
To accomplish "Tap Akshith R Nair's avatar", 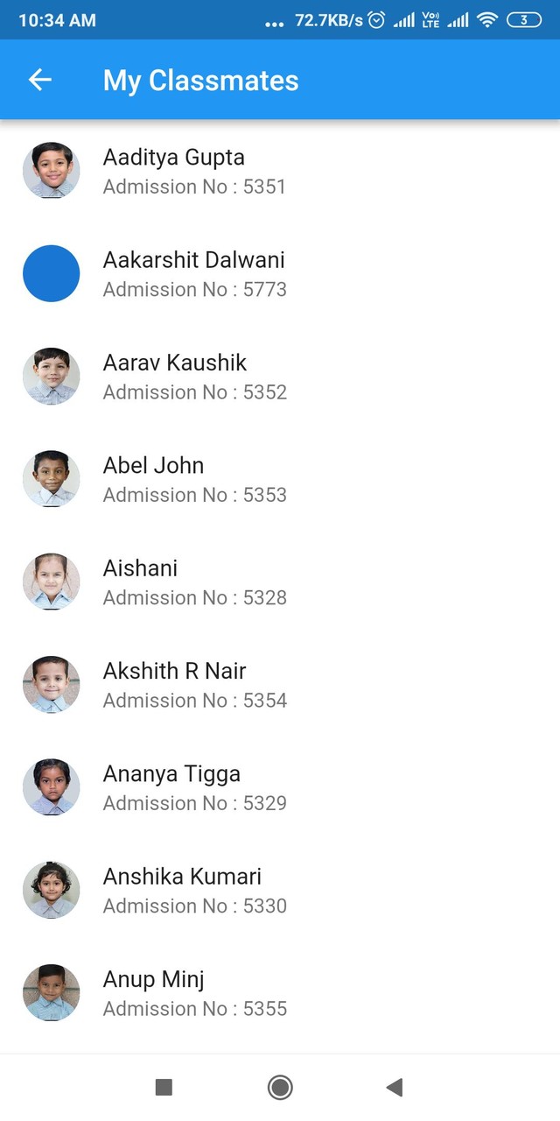I will 52,685.
